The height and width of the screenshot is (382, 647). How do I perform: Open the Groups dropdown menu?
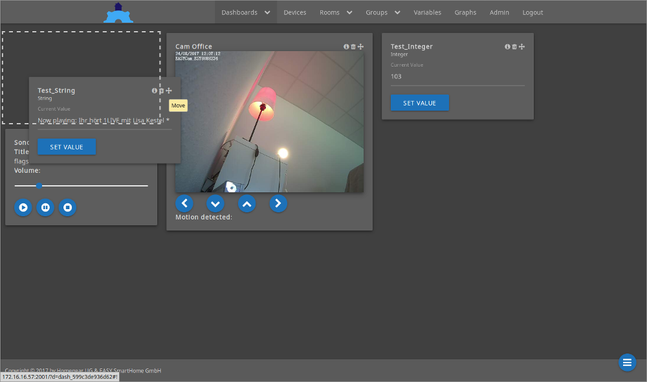(383, 12)
